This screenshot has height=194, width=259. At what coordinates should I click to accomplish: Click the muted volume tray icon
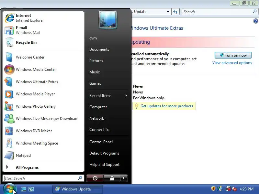point(234,189)
